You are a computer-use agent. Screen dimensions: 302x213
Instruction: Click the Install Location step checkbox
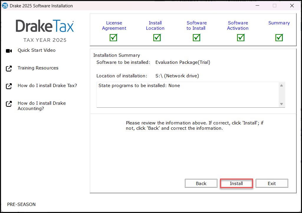point(157,38)
